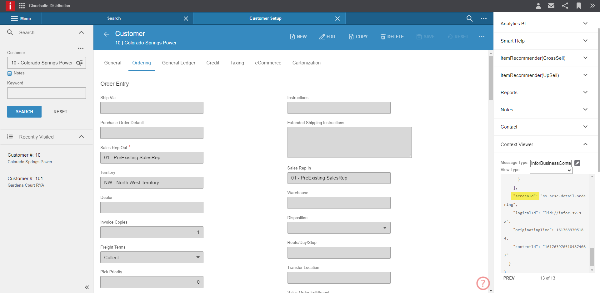Open the Customer search options ellipsis

pyautogui.click(x=81, y=48)
